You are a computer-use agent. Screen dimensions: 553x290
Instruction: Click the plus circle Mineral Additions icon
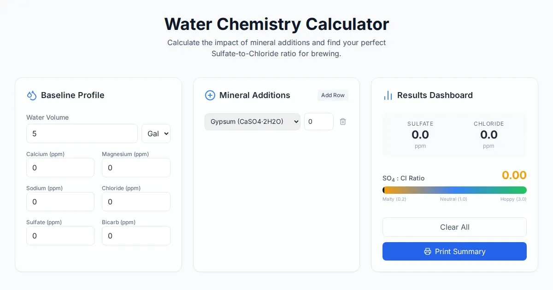[x=210, y=95]
